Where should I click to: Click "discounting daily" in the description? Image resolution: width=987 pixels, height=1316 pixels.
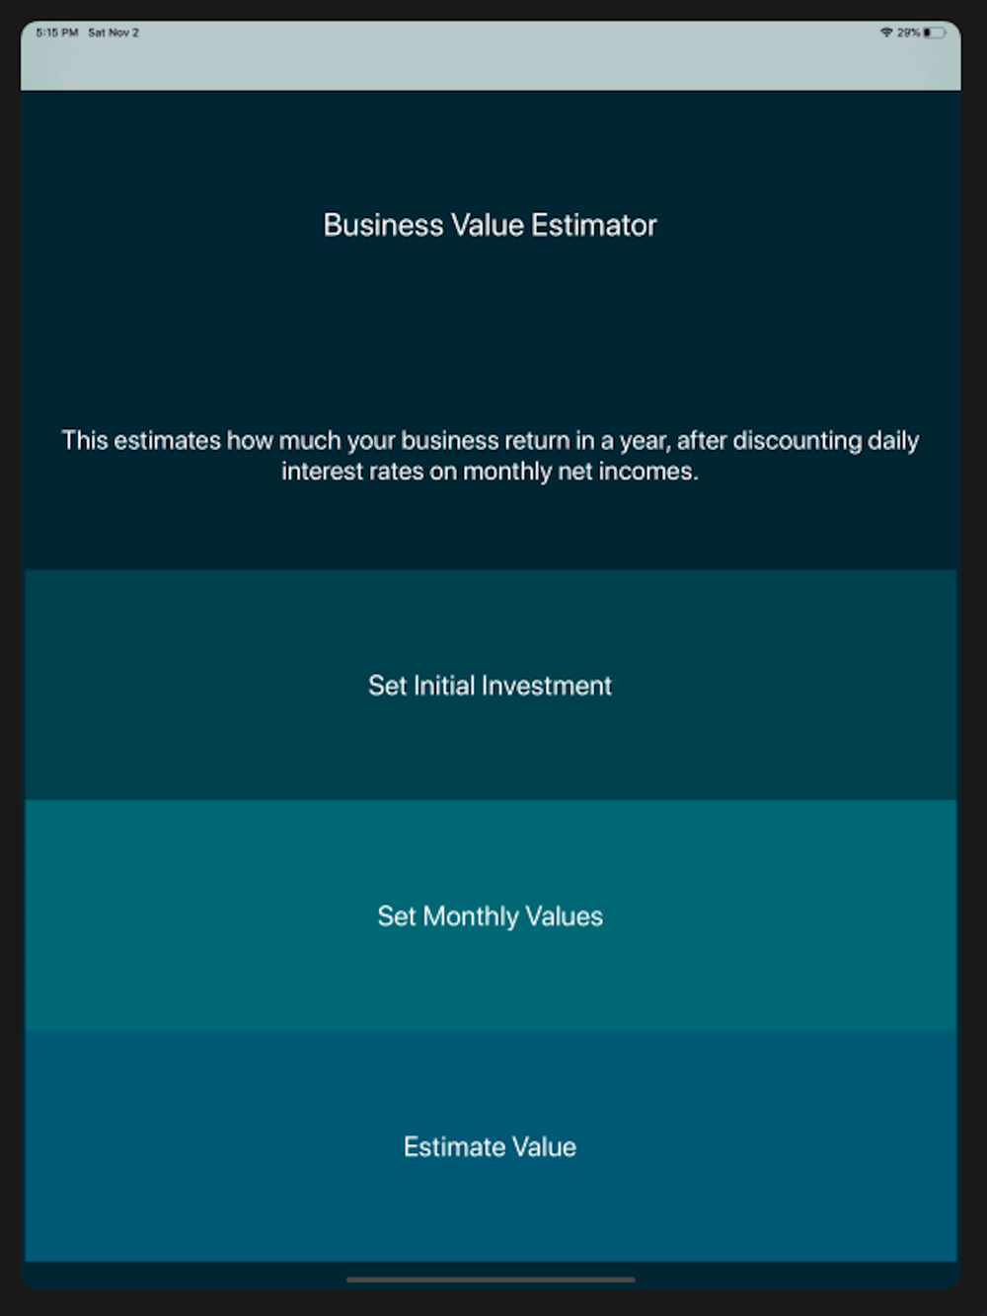coord(825,440)
